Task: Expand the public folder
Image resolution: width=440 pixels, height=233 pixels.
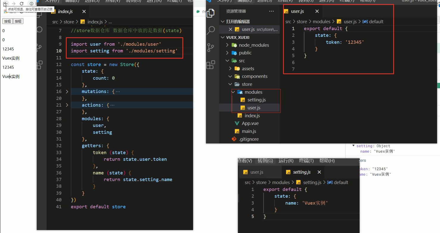Action: tap(227, 53)
